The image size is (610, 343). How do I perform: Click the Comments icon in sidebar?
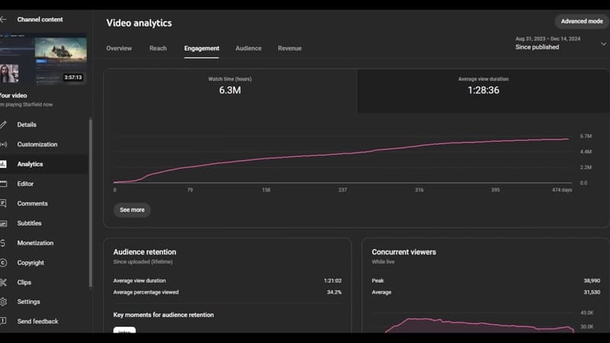3,204
